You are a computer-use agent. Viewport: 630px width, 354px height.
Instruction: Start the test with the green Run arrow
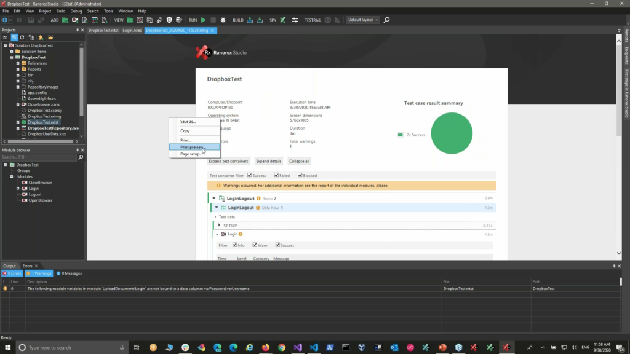[x=203, y=20]
